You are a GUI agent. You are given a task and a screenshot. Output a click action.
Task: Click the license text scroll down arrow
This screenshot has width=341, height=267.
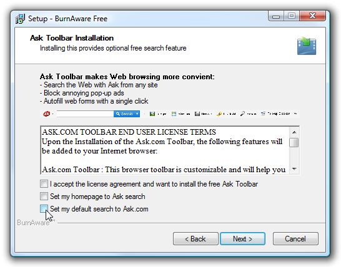point(294,169)
